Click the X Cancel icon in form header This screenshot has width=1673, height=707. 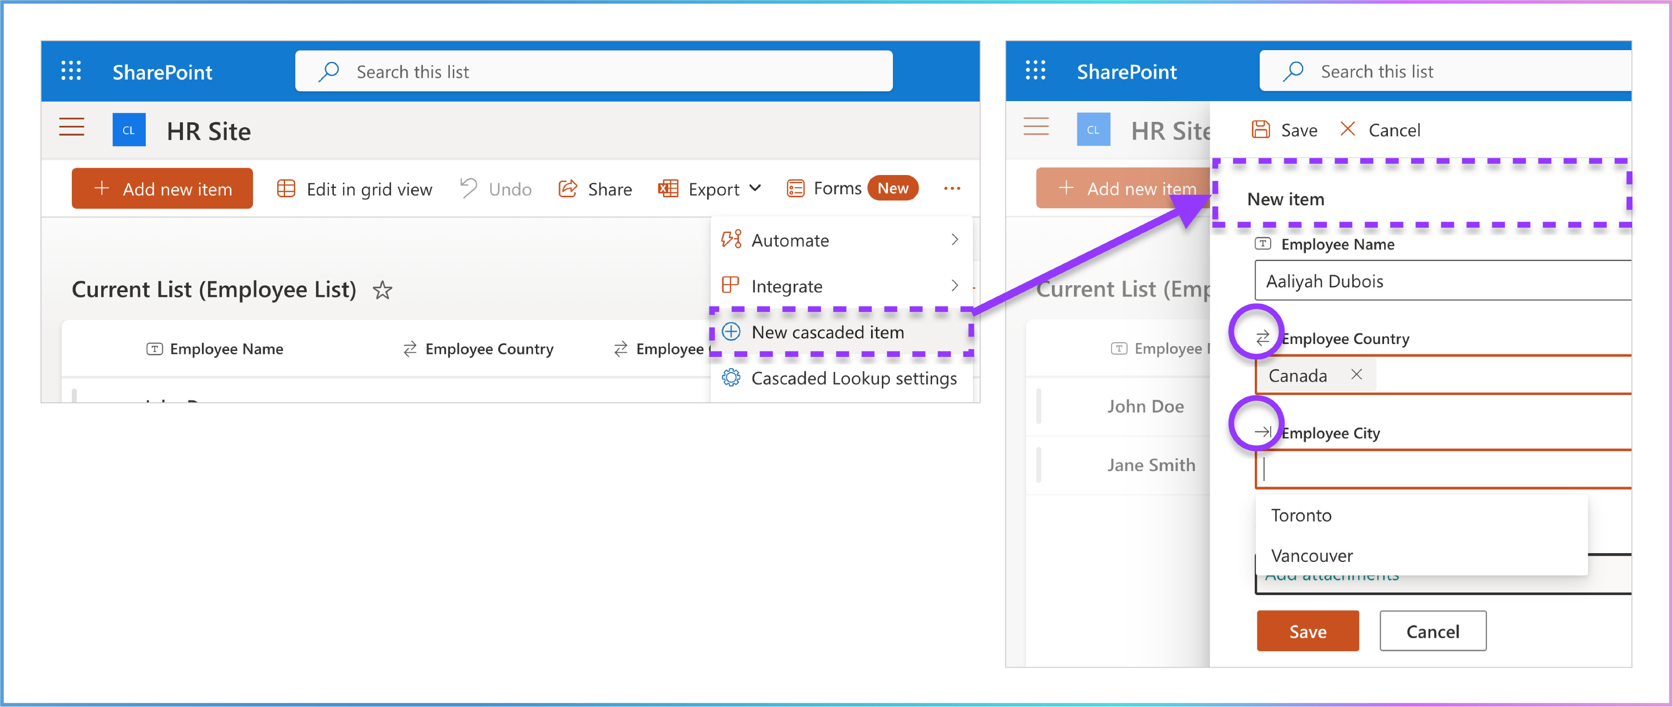tap(1348, 129)
